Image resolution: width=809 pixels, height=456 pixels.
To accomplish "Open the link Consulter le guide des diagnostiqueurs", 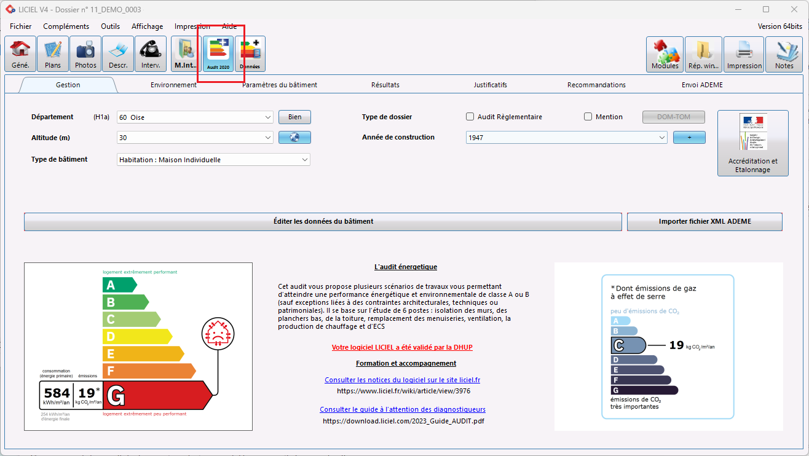I will [403, 409].
